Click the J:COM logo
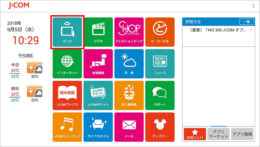The height and width of the screenshot is (147, 260). point(19,5)
